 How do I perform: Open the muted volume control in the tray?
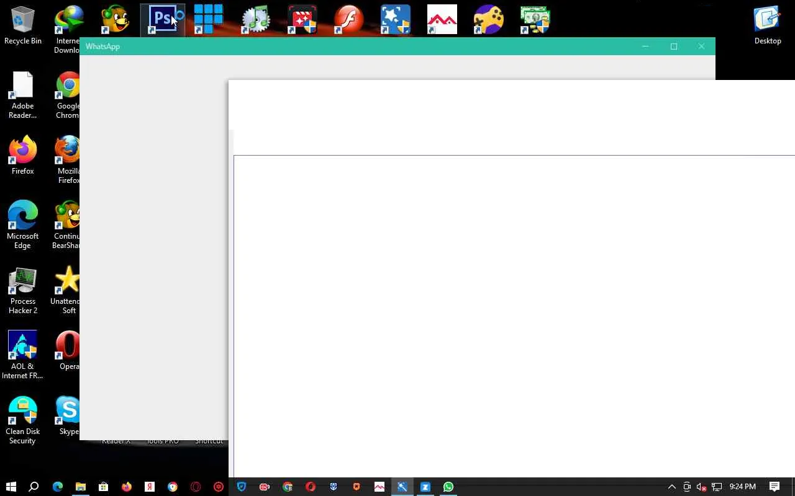click(x=702, y=487)
